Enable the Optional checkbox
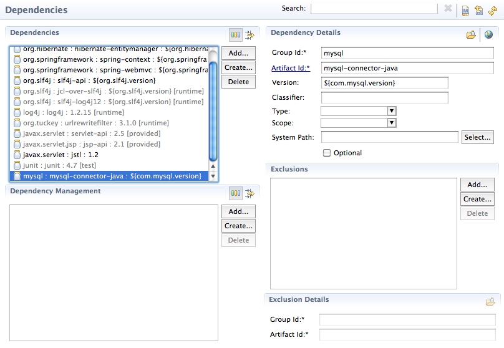 tap(327, 153)
